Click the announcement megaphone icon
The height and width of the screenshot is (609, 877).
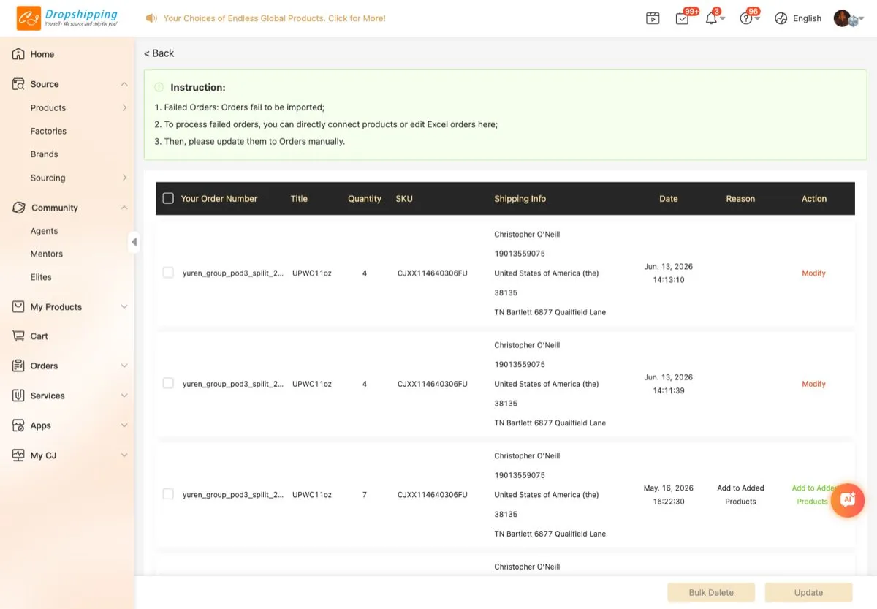click(151, 18)
